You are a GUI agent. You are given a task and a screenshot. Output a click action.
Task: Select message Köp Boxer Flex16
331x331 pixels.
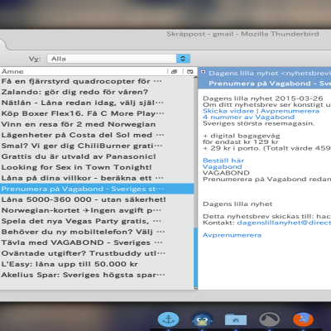click(97, 113)
